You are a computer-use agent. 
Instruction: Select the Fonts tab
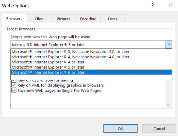point(112,19)
